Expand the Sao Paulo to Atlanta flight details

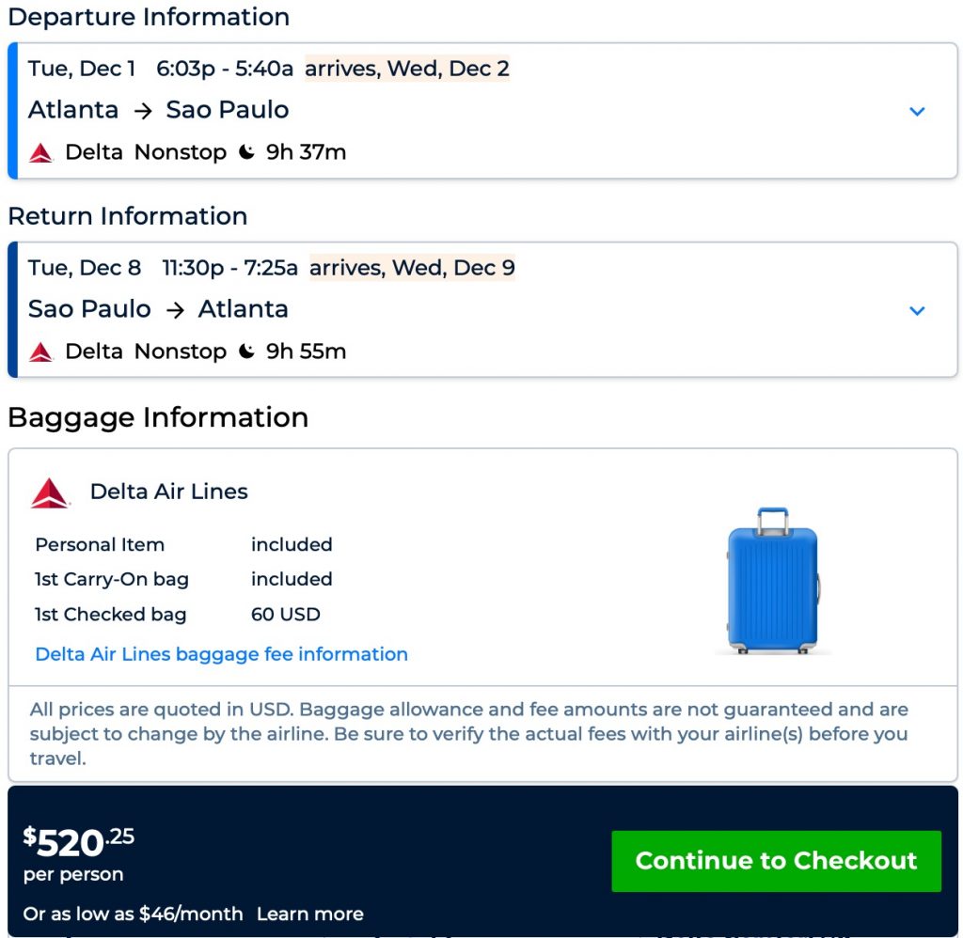tap(917, 311)
